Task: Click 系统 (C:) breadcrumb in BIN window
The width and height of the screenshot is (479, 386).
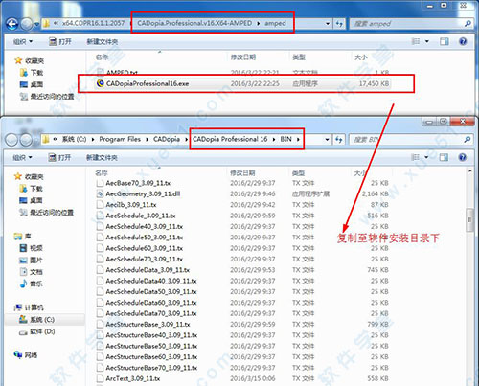Action: point(74,139)
